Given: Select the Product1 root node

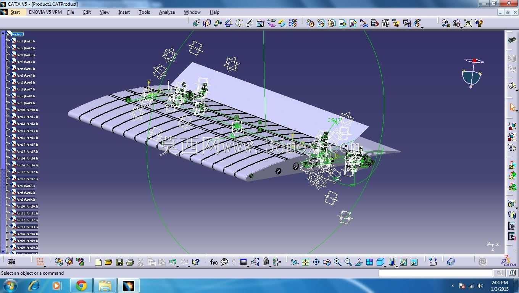Looking at the screenshot, I should 18,34.
